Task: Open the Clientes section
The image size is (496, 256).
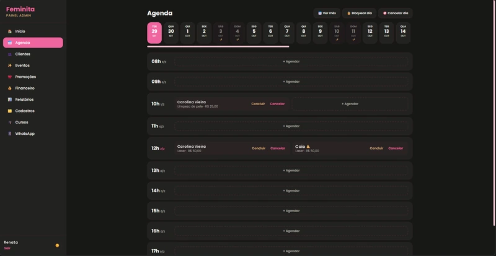Action: [33, 54]
